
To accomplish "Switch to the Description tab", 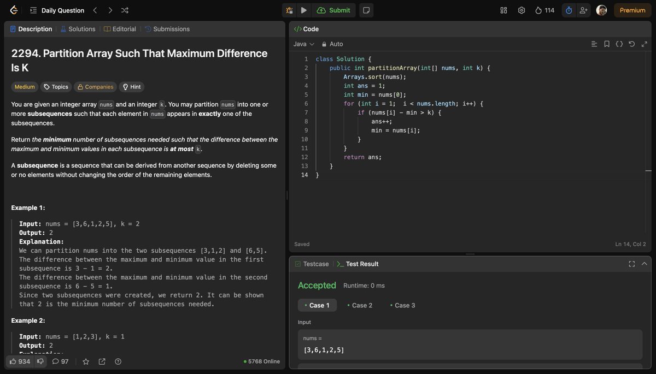I will 31,29.
